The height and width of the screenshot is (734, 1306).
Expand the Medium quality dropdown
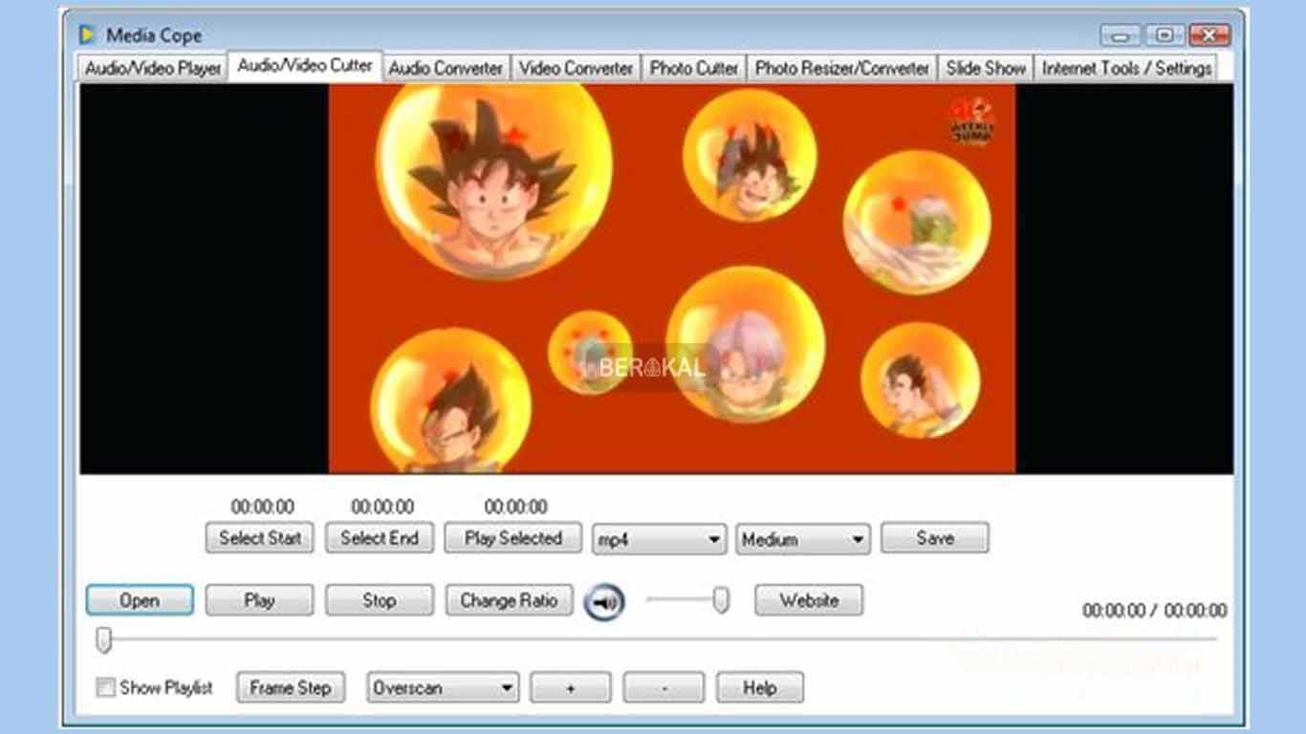click(x=803, y=540)
